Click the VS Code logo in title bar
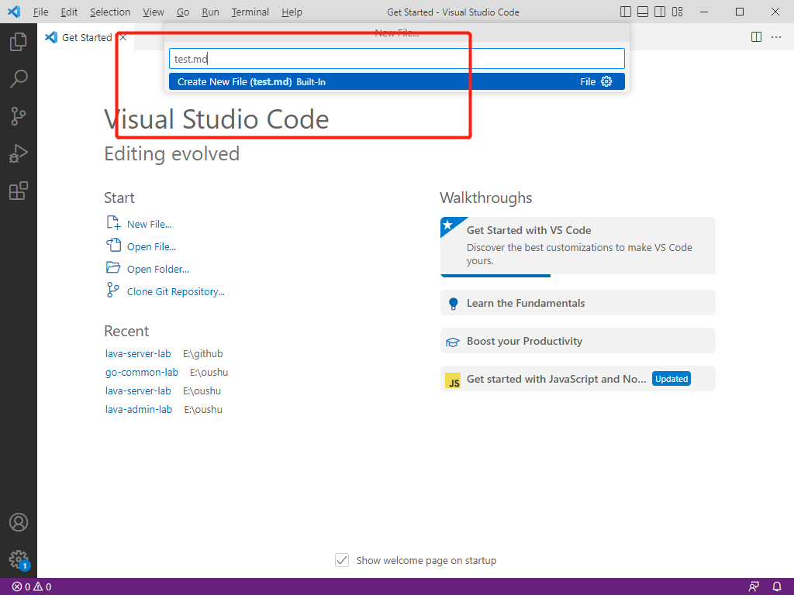 tap(14, 12)
